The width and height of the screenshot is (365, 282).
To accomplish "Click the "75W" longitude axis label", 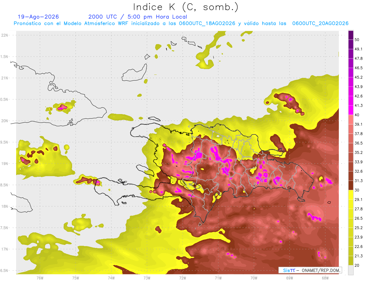I will (76, 278).
